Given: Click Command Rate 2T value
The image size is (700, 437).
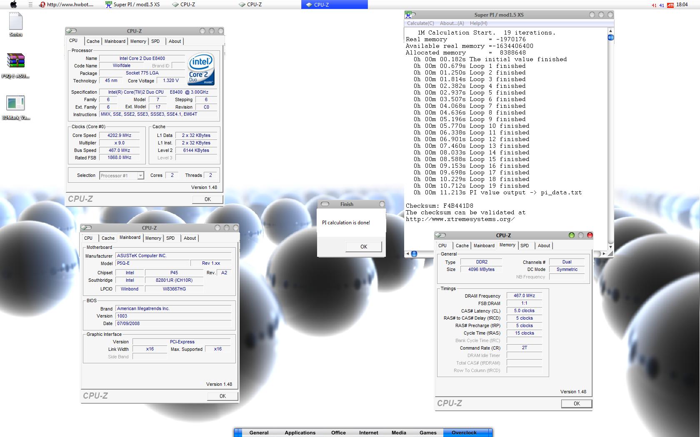Looking at the screenshot, I should point(524,348).
